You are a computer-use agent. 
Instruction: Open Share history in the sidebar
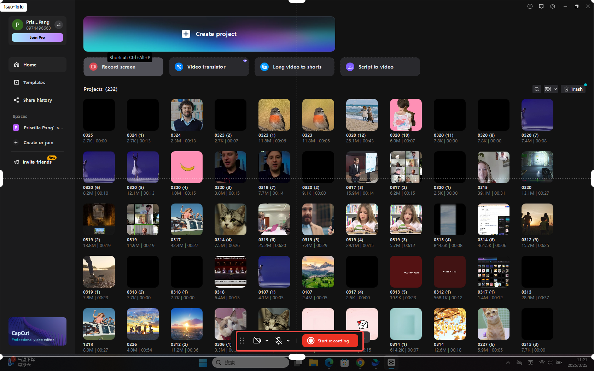click(x=37, y=100)
